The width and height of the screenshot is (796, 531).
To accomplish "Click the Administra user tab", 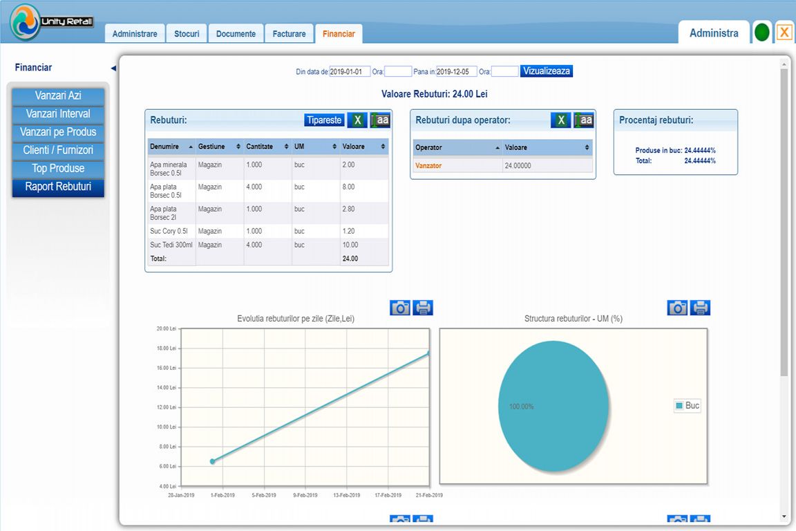I will pyautogui.click(x=714, y=33).
